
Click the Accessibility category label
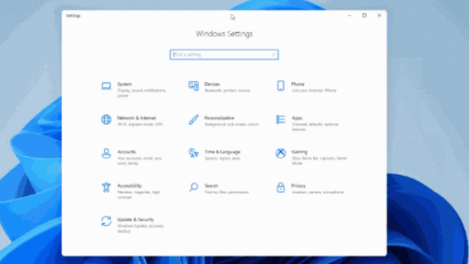(129, 186)
